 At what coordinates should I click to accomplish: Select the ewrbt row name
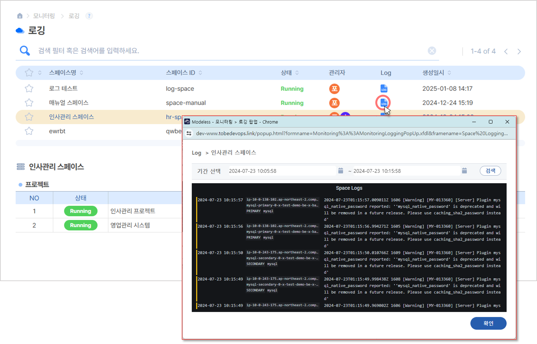pos(57,131)
